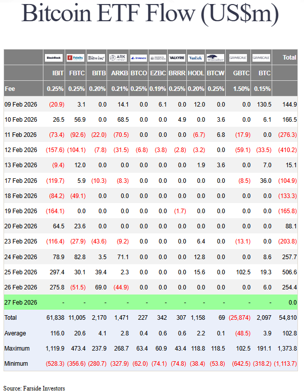Click the Average summary row label
The height and width of the screenshot is (392, 304).
click(15, 333)
